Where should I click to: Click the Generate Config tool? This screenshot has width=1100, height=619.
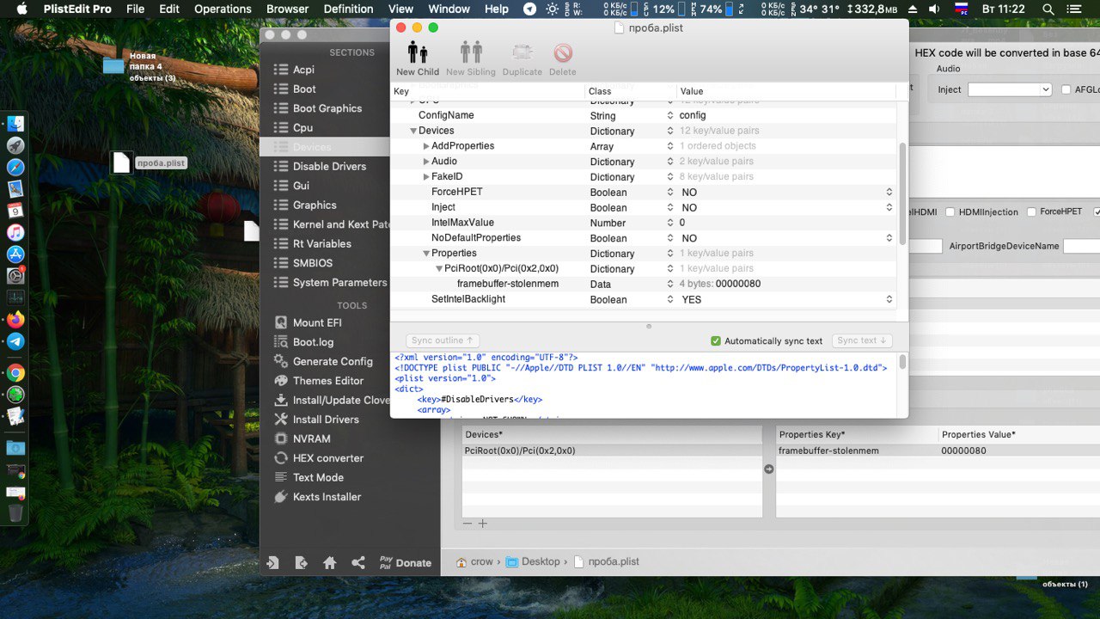coord(333,361)
